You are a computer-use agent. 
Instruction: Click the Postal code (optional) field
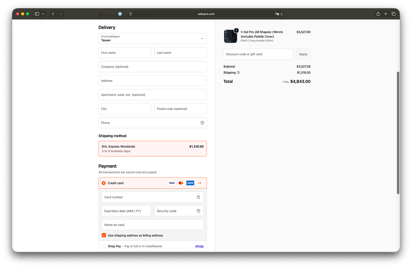[181, 109]
